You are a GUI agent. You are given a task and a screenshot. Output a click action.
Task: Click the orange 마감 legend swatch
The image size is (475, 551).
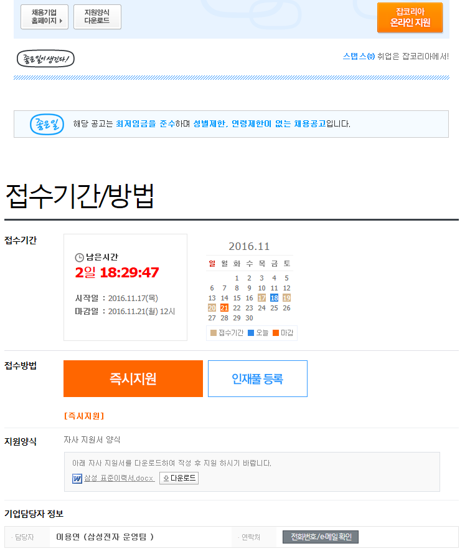pos(276,333)
